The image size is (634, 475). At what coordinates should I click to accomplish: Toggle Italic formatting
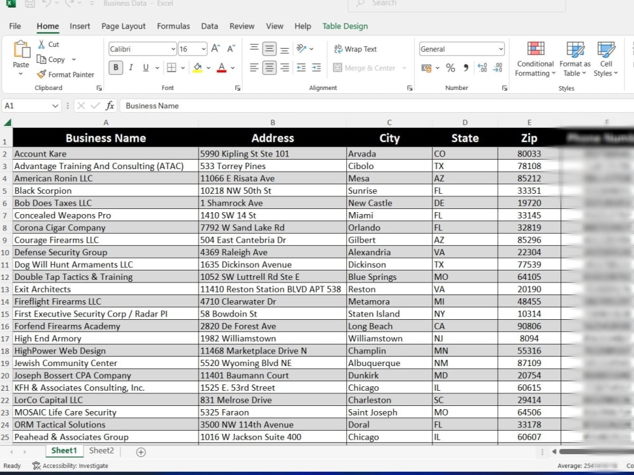(x=131, y=68)
